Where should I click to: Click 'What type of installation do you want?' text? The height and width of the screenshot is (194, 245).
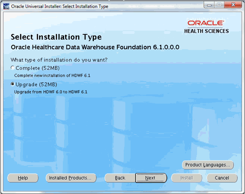(59, 60)
